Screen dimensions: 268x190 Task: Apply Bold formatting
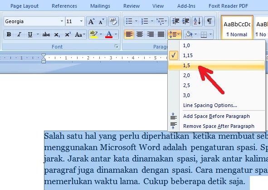tap(9, 34)
